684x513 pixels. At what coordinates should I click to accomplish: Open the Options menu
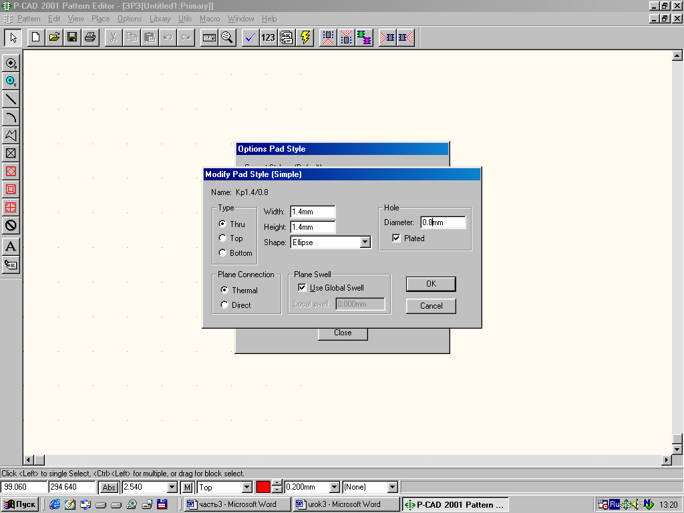click(x=130, y=19)
